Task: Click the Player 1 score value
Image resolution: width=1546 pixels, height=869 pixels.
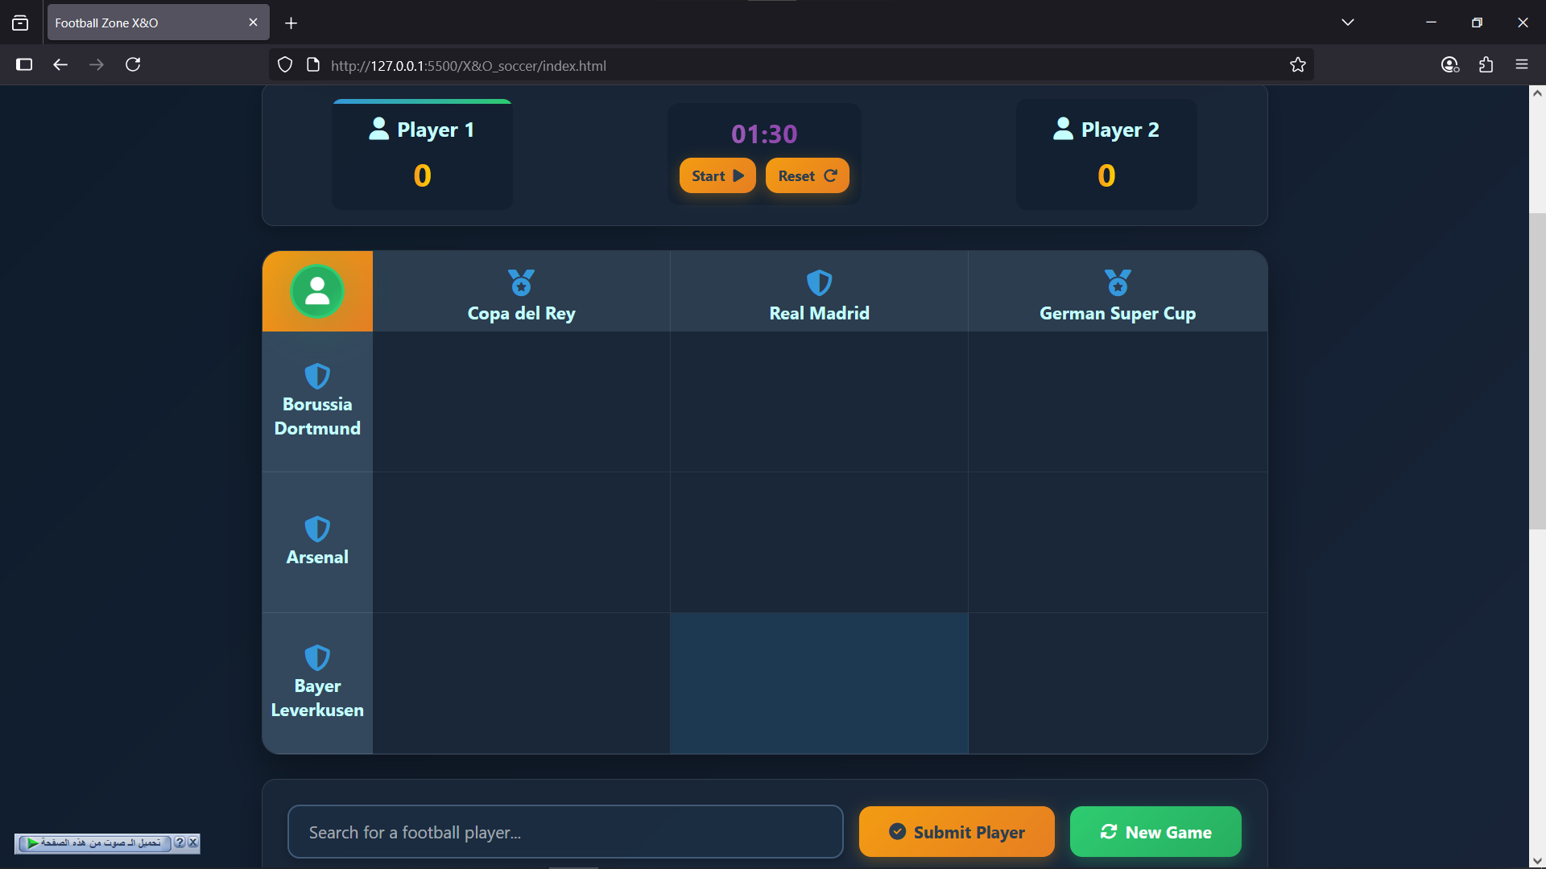Action: (x=422, y=175)
